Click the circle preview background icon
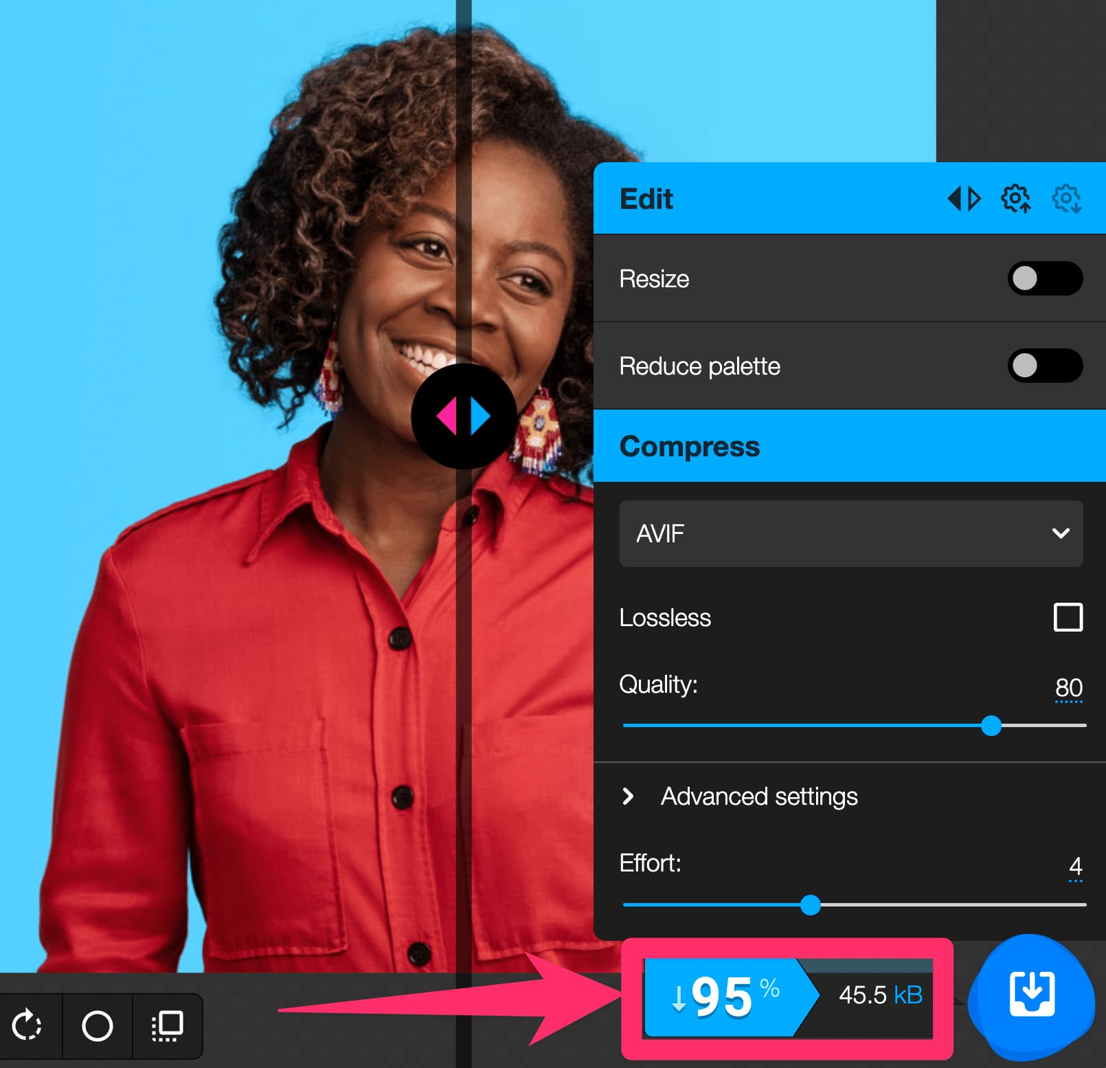 (x=97, y=1026)
